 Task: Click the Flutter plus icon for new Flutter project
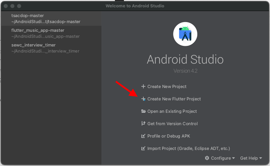tap(143, 99)
